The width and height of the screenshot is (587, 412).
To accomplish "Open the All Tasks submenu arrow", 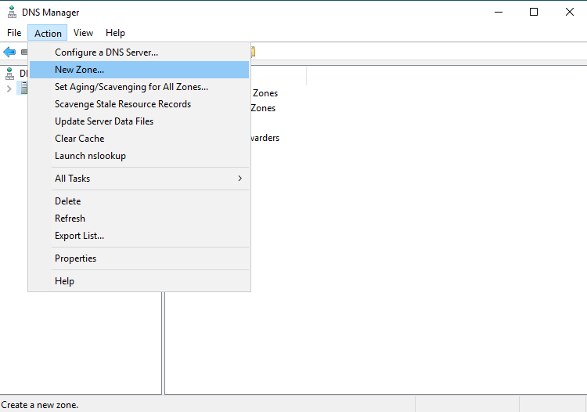I will coord(239,179).
